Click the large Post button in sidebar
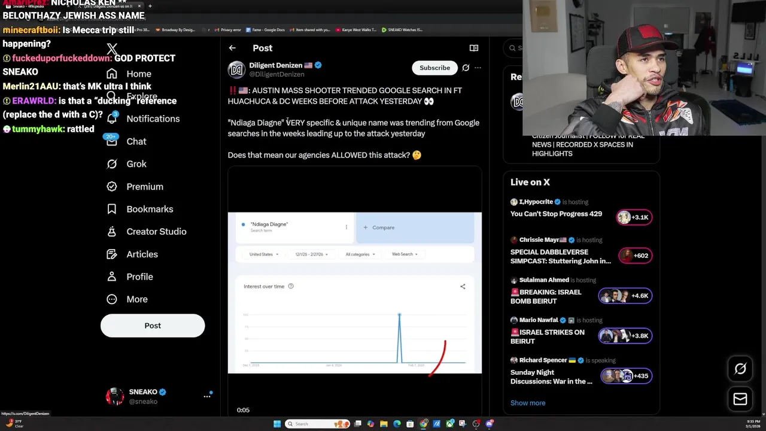 pyautogui.click(x=153, y=326)
